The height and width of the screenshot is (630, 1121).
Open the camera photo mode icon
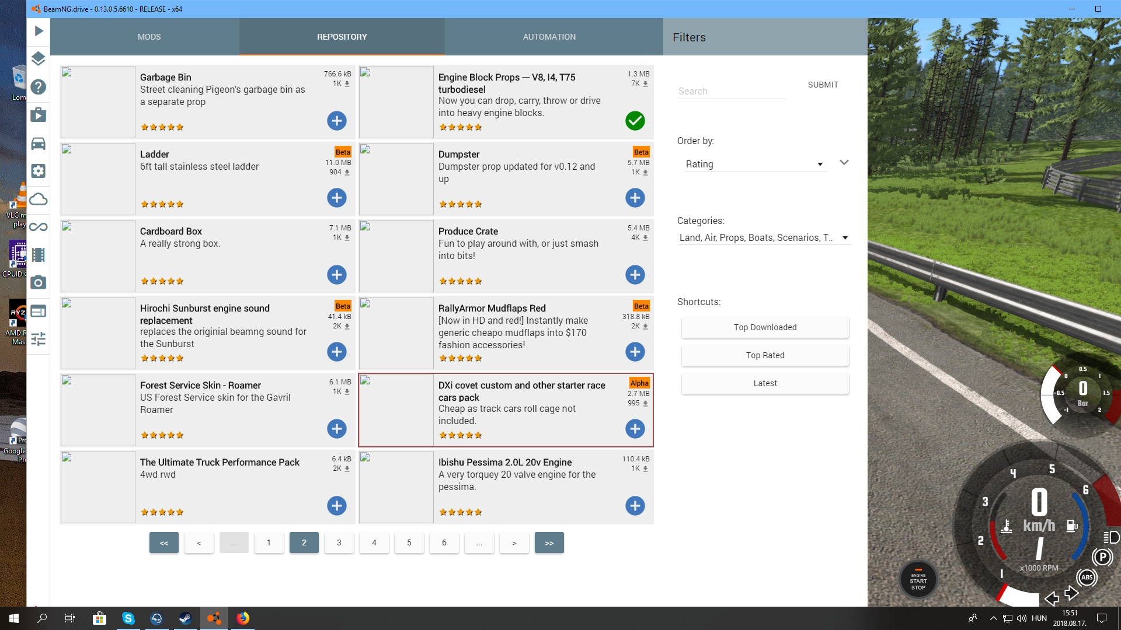tap(39, 283)
